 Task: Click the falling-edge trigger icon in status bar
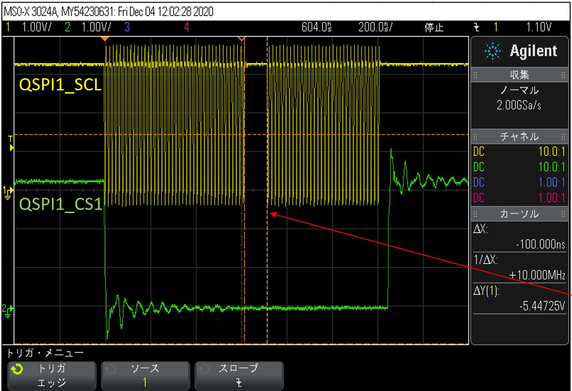click(x=476, y=28)
